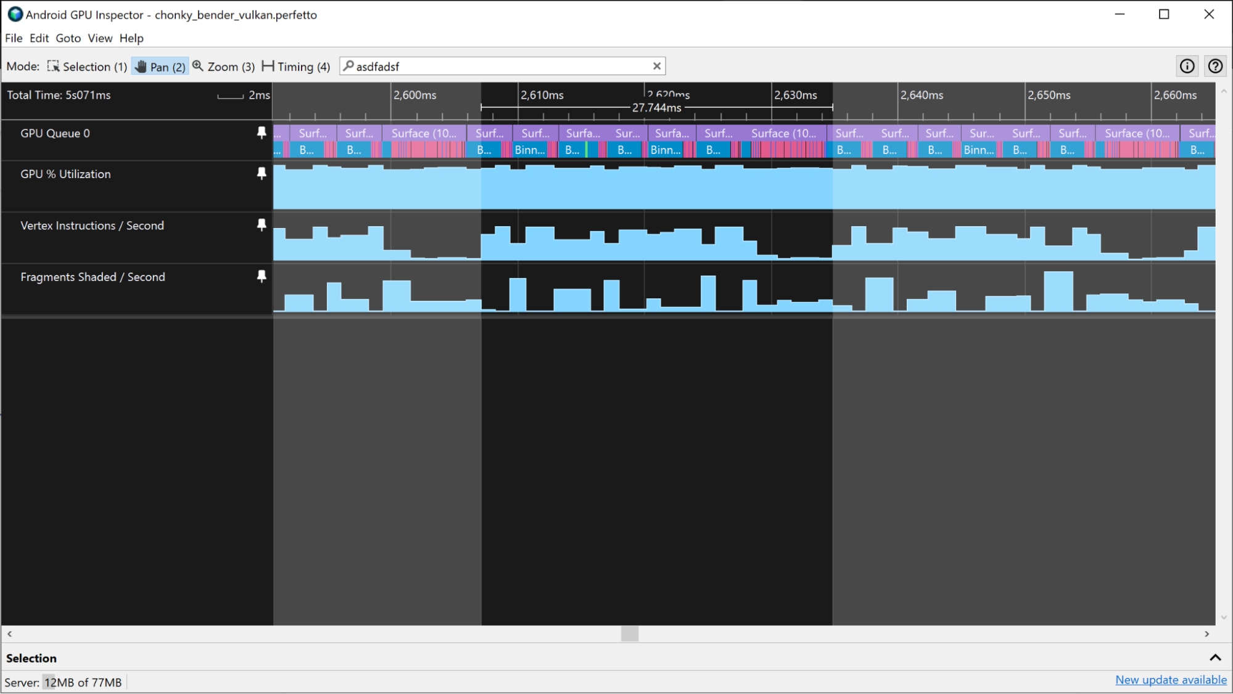1233x694 pixels.
Task: Click the pin icon on GPU Queue 0
Action: click(x=262, y=132)
